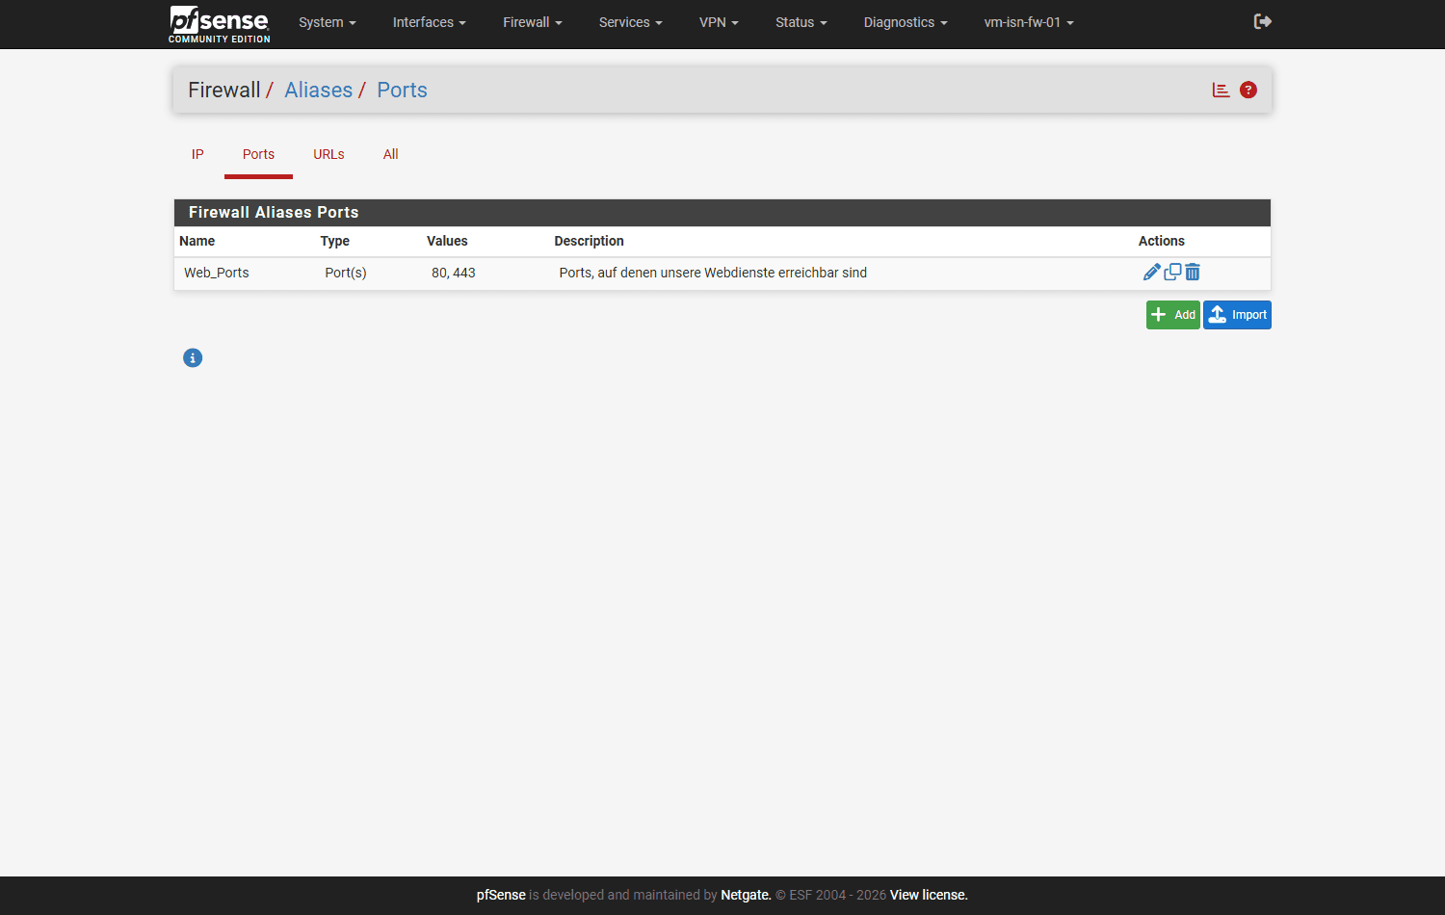
Task: Open the Diagnostics dropdown menu
Action: pos(906,22)
